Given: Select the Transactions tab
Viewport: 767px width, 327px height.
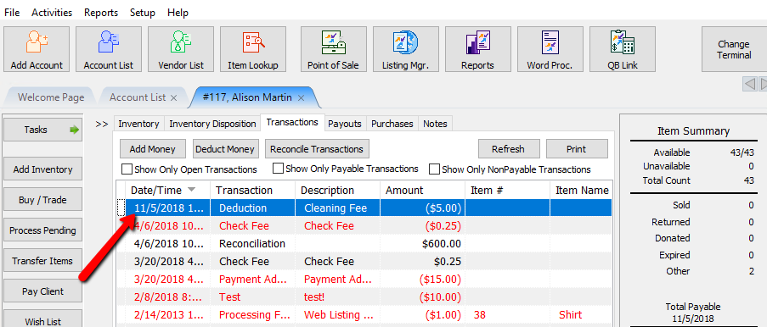Looking at the screenshot, I should (292, 123).
